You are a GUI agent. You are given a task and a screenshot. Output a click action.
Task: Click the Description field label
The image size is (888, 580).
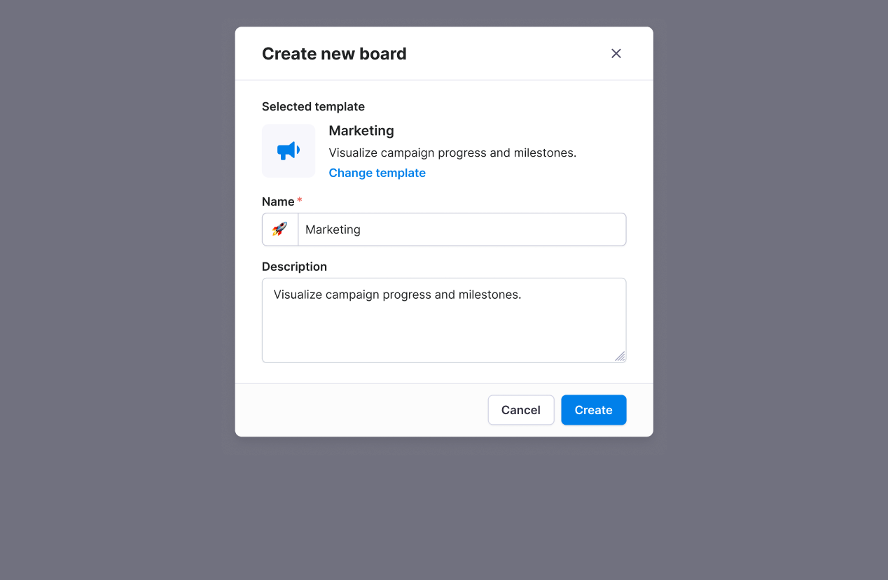pyautogui.click(x=294, y=267)
